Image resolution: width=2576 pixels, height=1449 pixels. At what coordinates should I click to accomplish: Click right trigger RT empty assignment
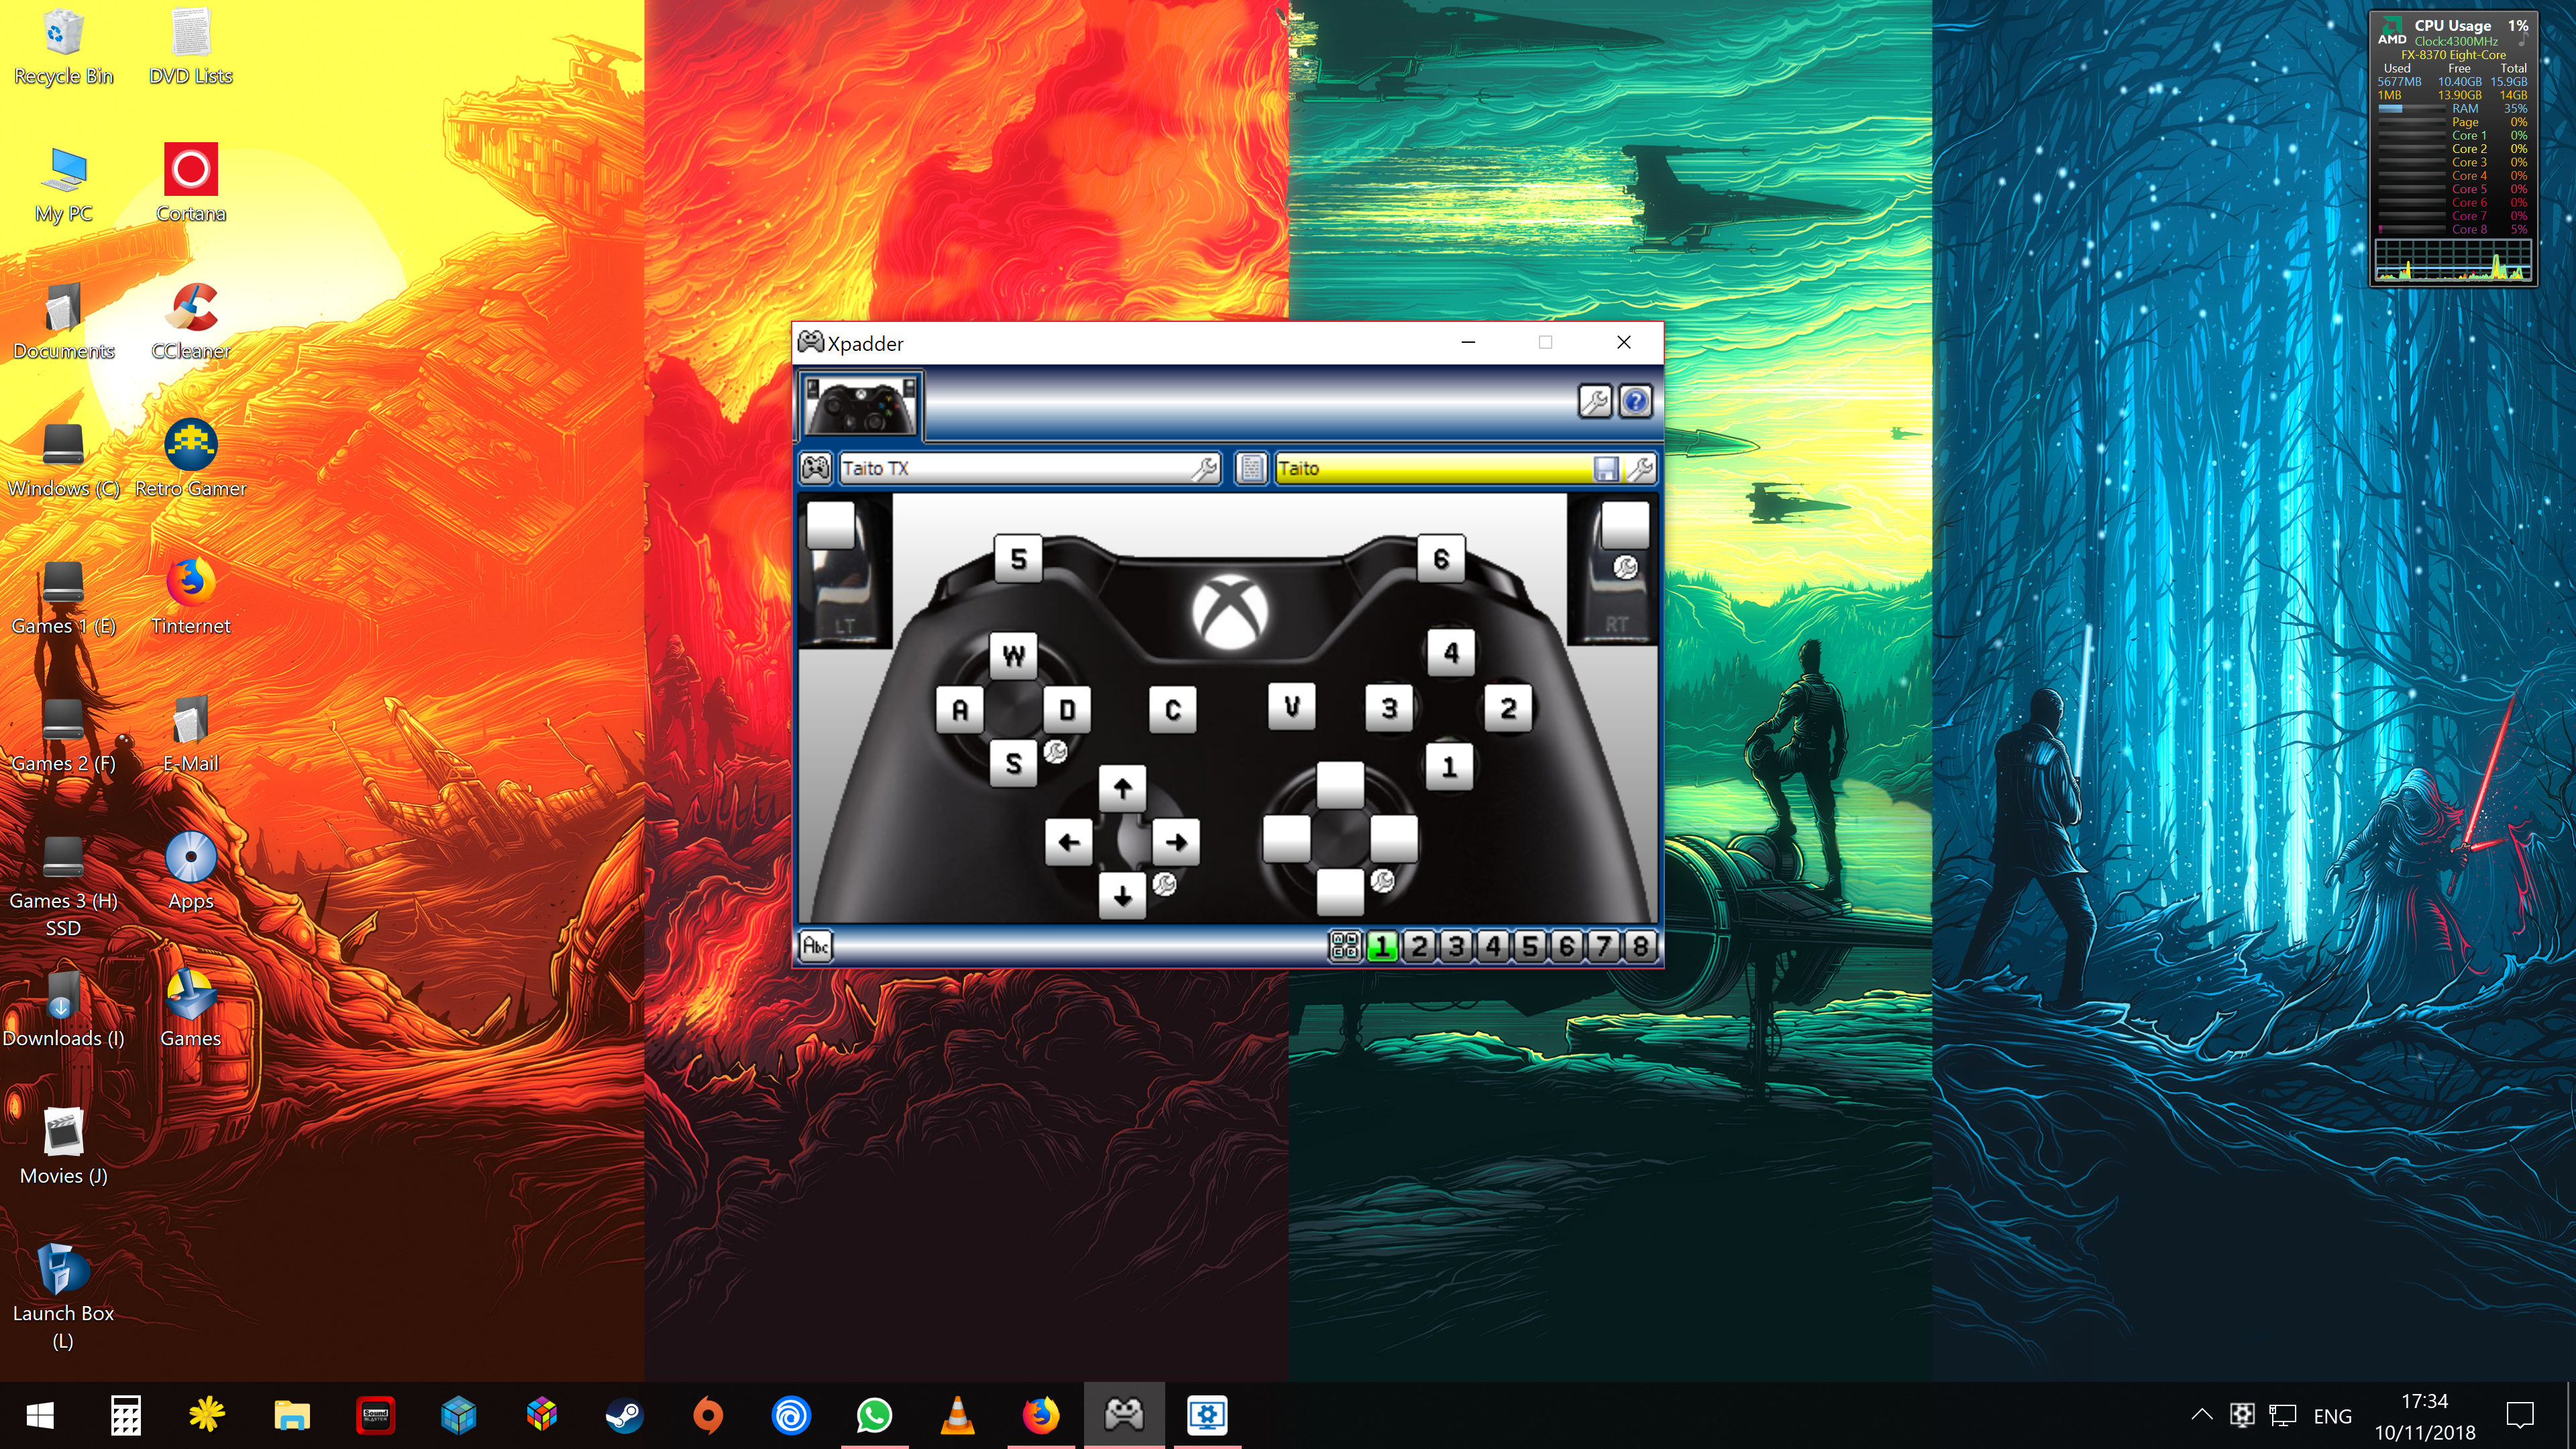[x=1625, y=525]
